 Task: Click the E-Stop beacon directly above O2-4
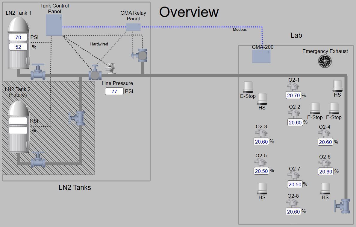click(334, 108)
